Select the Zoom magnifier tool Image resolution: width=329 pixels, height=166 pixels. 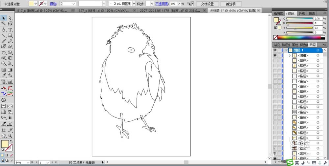[x=10, y=135]
